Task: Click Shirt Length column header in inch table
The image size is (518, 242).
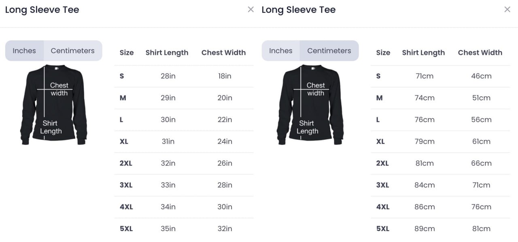Action: pyautogui.click(x=167, y=53)
